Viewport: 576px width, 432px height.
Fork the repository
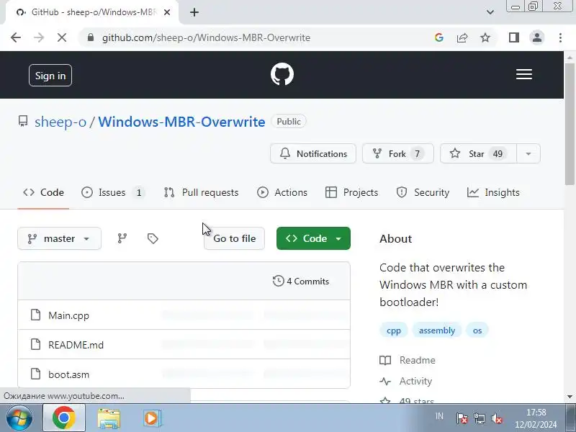(x=398, y=153)
